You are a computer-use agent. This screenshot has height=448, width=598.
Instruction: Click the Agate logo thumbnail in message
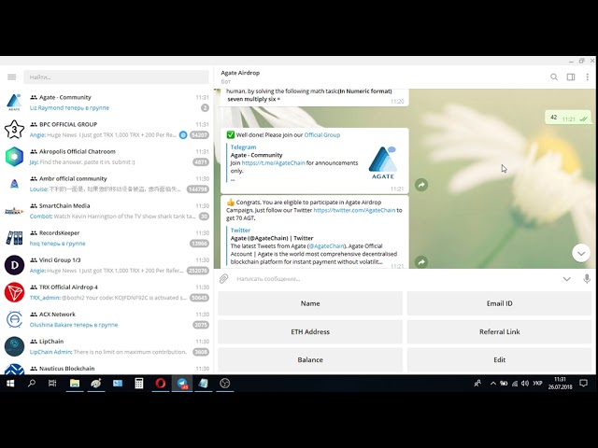[x=383, y=162]
